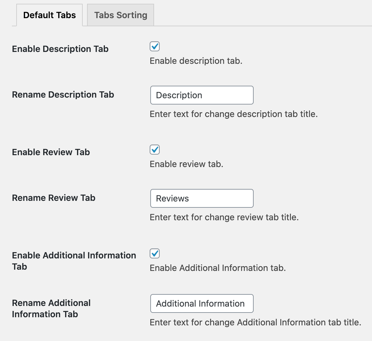Viewport: 372px width, 341px height.
Task: Uncheck the Enable Description Tab checkbox
Action: coord(155,46)
